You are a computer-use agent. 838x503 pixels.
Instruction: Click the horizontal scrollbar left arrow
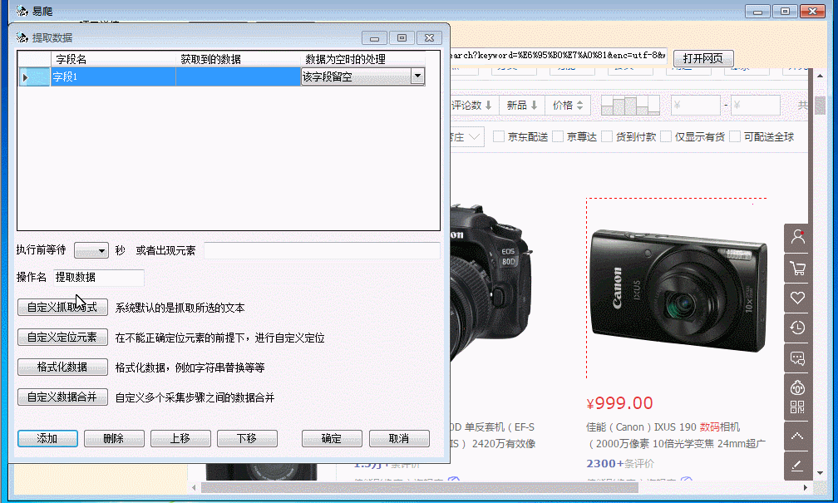point(194,487)
